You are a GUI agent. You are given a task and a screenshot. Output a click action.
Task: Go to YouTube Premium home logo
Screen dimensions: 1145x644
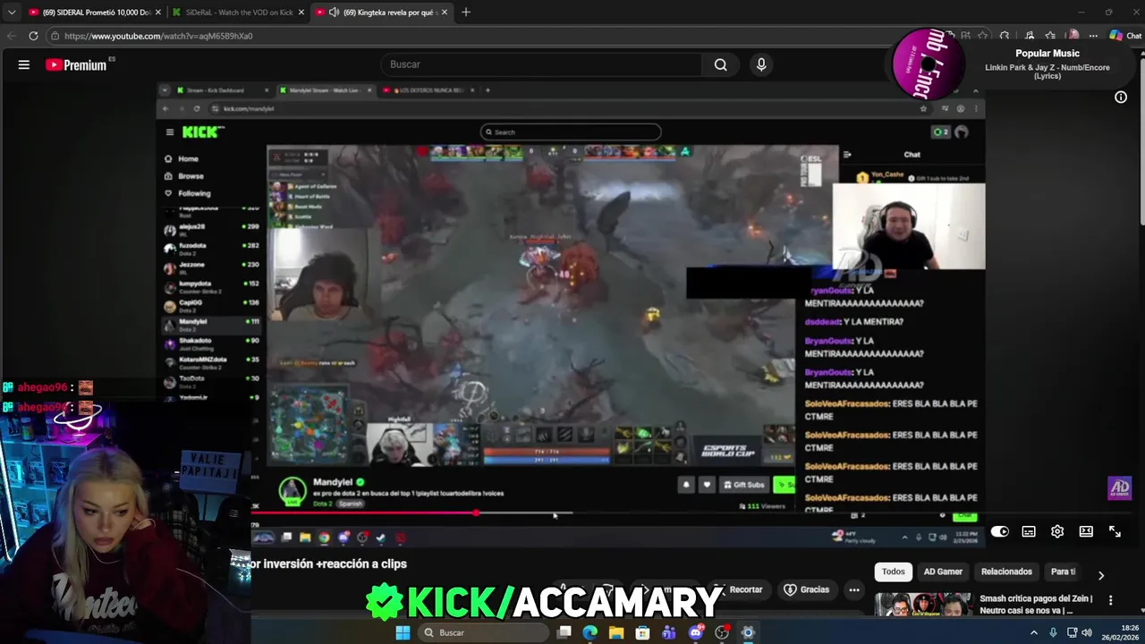77,64
